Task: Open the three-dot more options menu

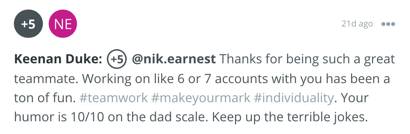Action: [388, 24]
